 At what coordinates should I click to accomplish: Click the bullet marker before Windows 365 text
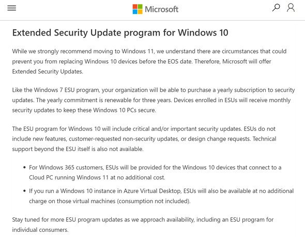tap(24, 167)
